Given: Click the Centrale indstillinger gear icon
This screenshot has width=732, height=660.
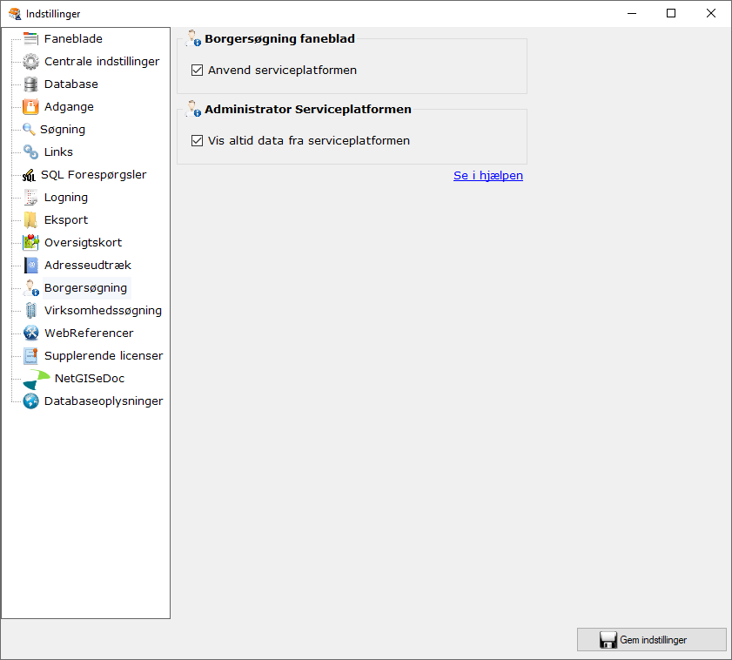Looking at the screenshot, I should click(x=30, y=62).
